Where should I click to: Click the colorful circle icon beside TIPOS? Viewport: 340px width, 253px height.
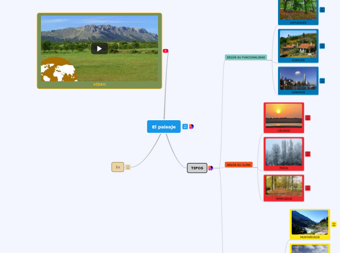point(211,168)
